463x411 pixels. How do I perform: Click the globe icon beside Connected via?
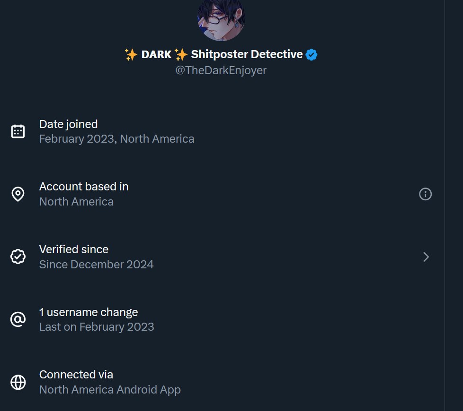pos(18,382)
